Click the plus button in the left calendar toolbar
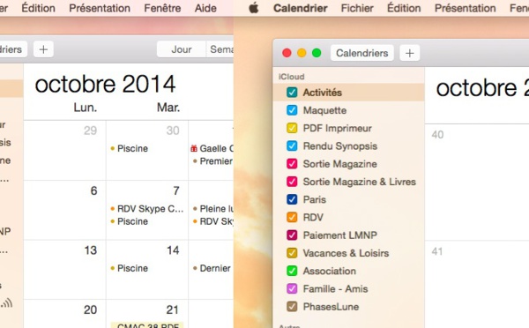This screenshot has height=328, width=529. click(x=43, y=49)
